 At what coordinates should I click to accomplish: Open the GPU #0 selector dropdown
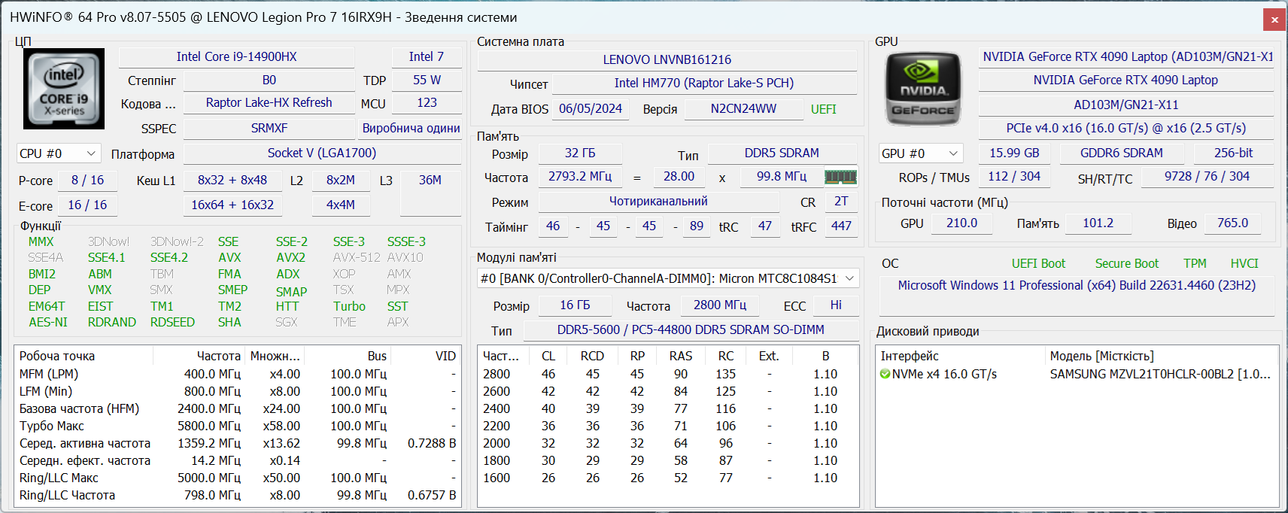pos(920,153)
